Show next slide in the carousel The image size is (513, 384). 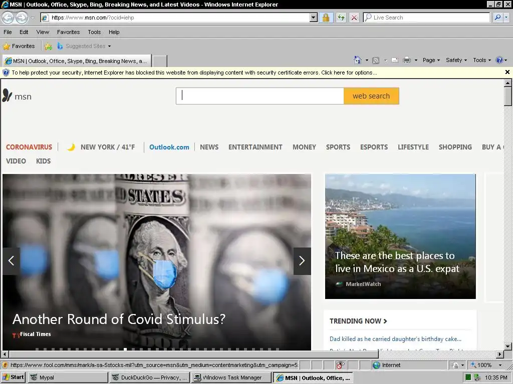point(302,261)
